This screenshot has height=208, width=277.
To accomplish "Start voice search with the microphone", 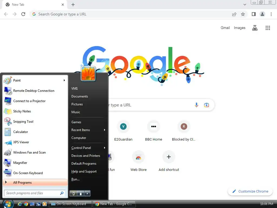I will 196,105.
